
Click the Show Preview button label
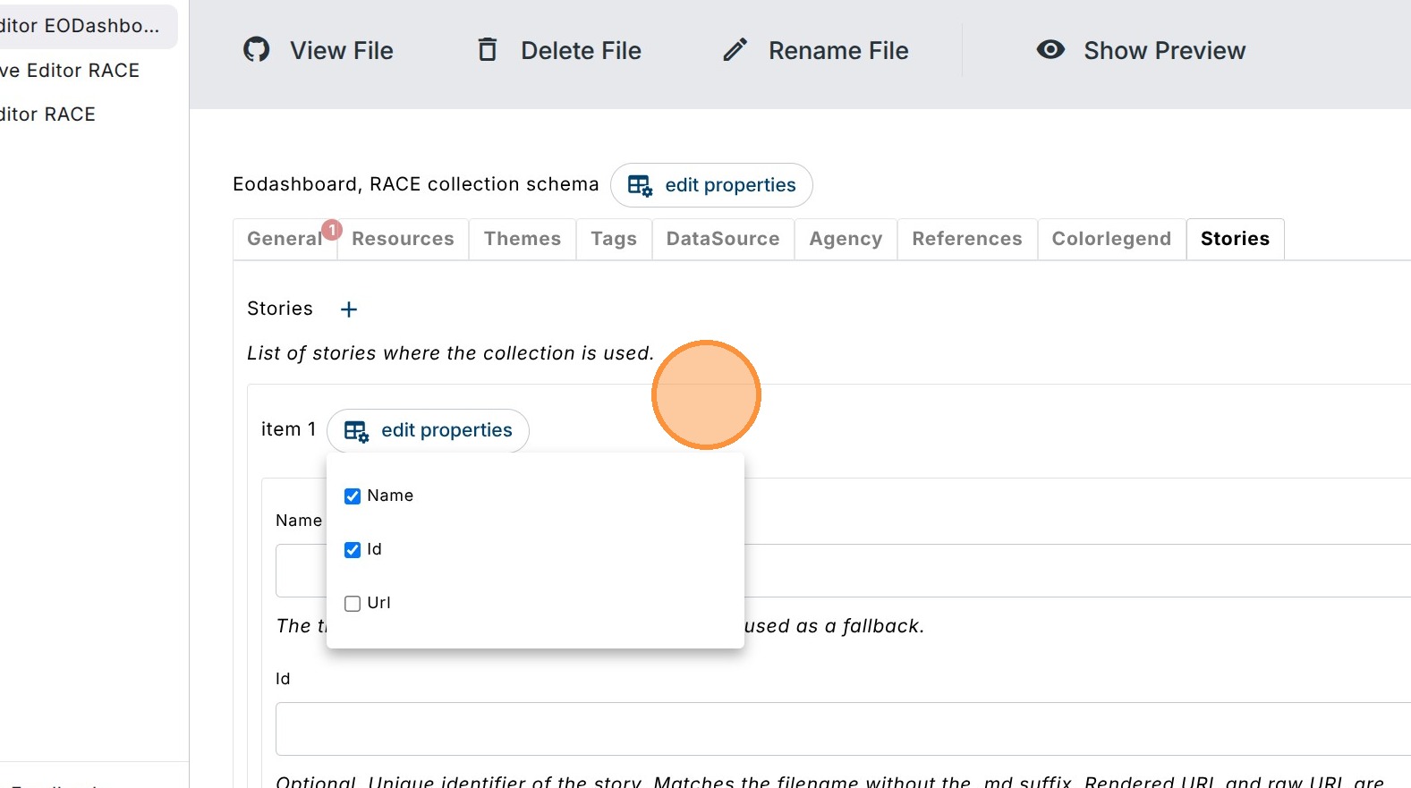(x=1165, y=51)
